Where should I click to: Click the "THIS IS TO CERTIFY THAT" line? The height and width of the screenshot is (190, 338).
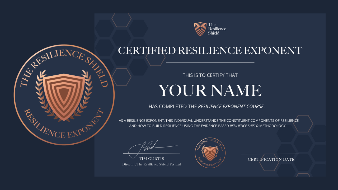pyautogui.click(x=210, y=75)
